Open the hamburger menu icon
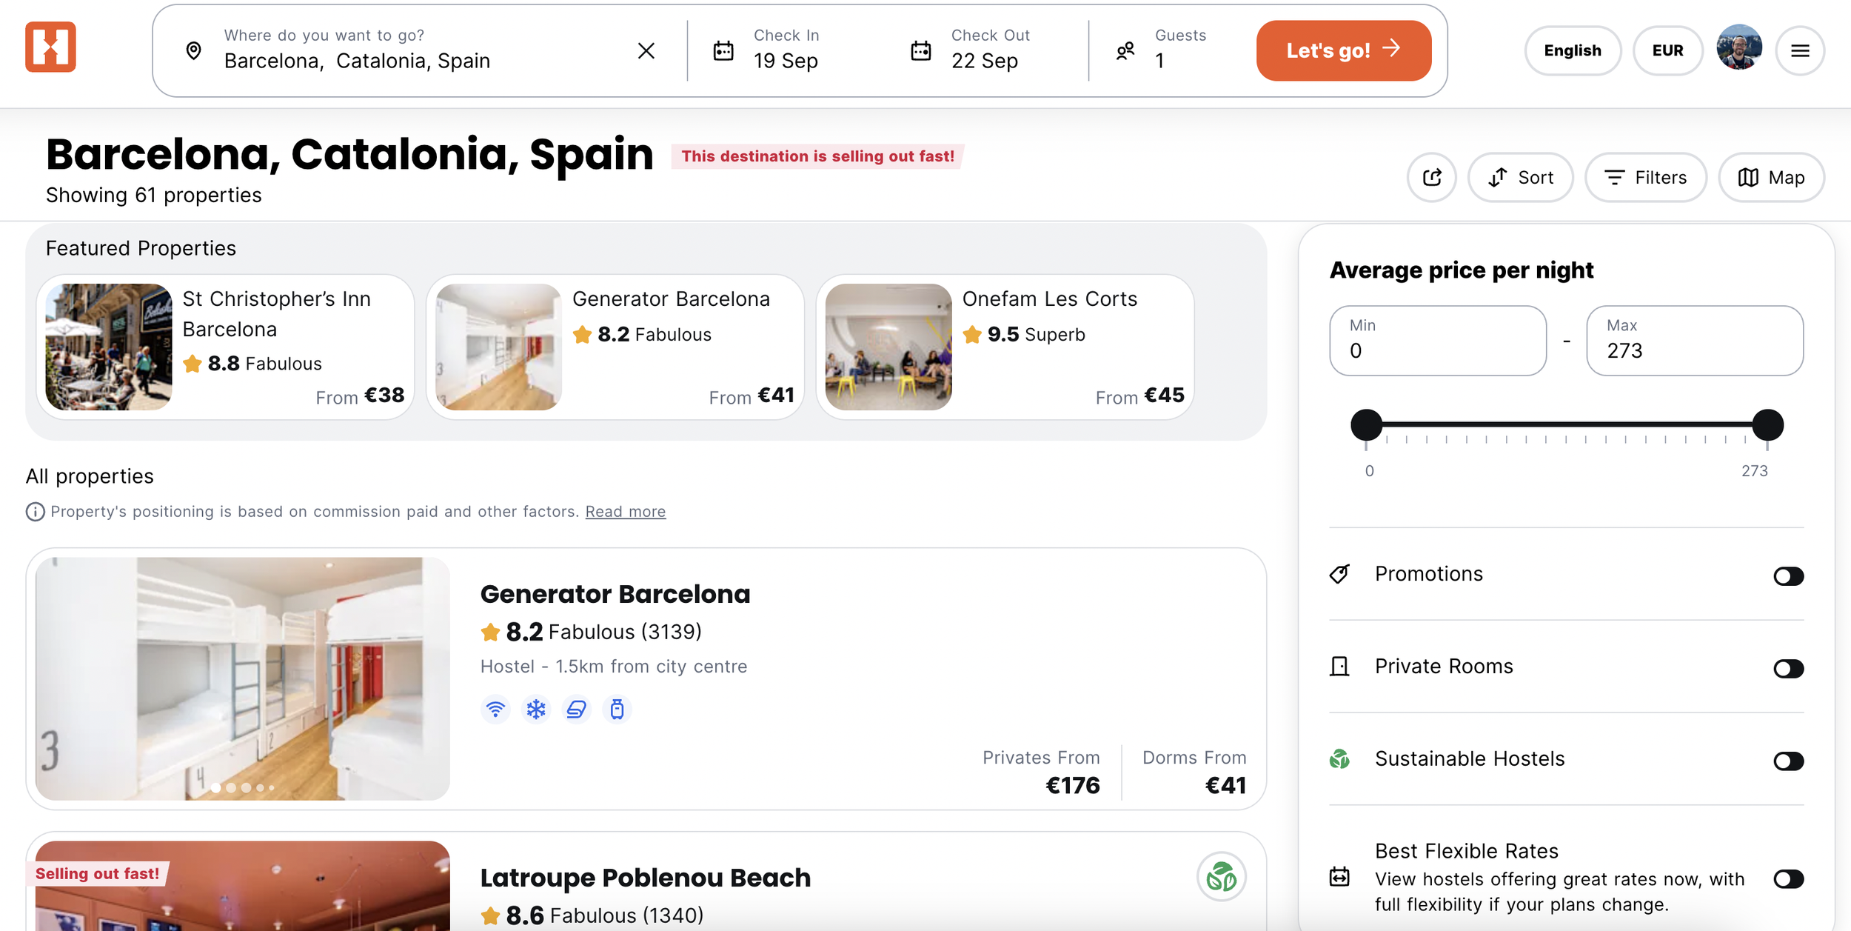 1800,50
